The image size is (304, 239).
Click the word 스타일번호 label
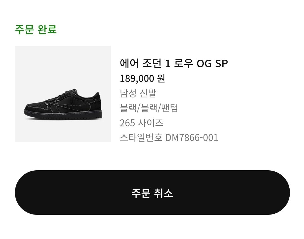[x=141, y=138]
